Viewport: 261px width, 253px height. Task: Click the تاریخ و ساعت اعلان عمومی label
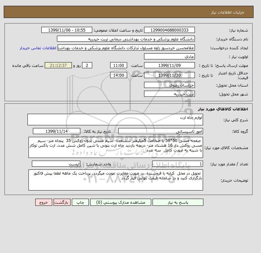click(118, 30)
